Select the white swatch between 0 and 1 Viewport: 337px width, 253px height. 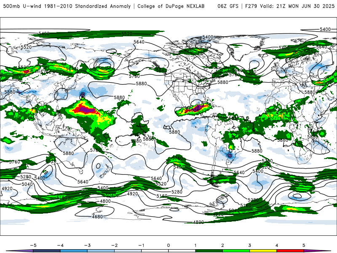point(182,251)
